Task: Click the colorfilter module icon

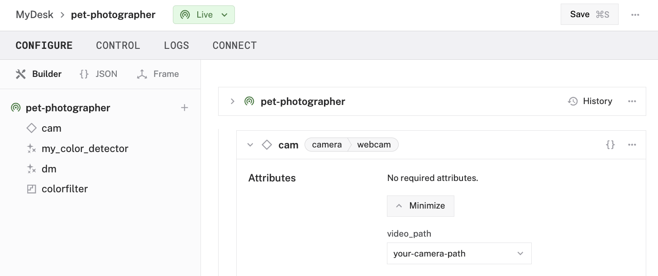Action: [32, 189]
